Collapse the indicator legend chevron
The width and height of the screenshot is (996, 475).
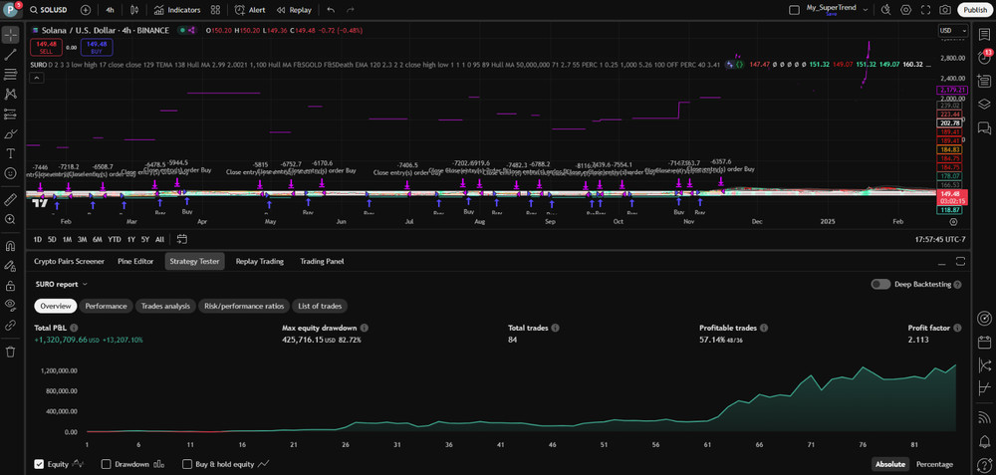36,78
